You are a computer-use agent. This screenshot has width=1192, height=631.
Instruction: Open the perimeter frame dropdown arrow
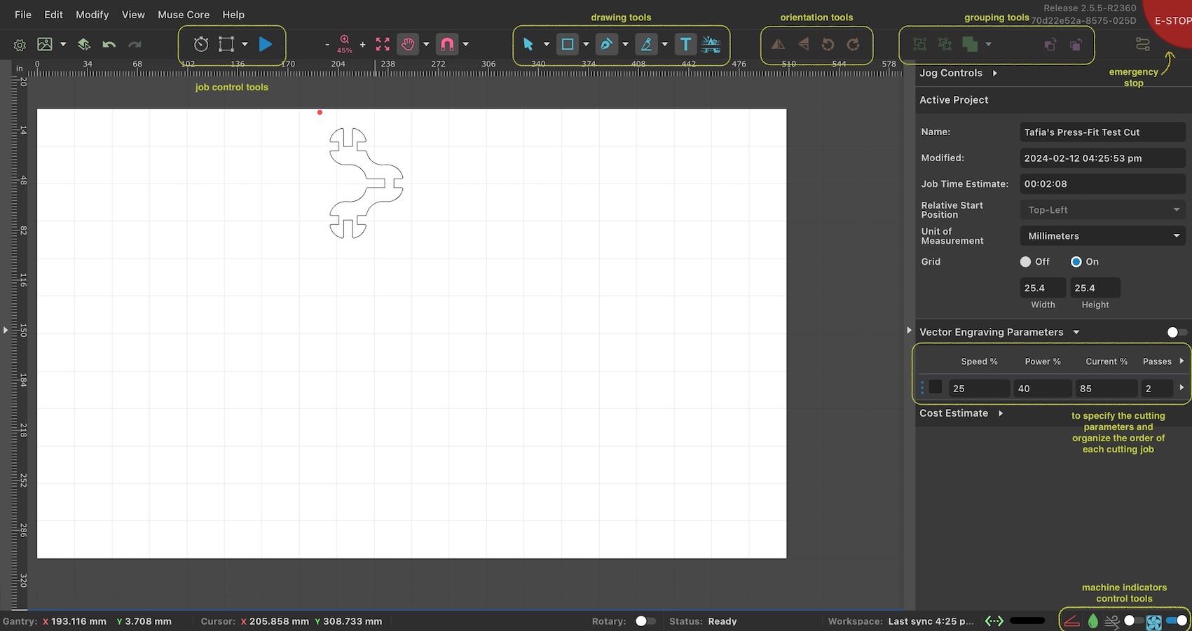pos(245,44)
